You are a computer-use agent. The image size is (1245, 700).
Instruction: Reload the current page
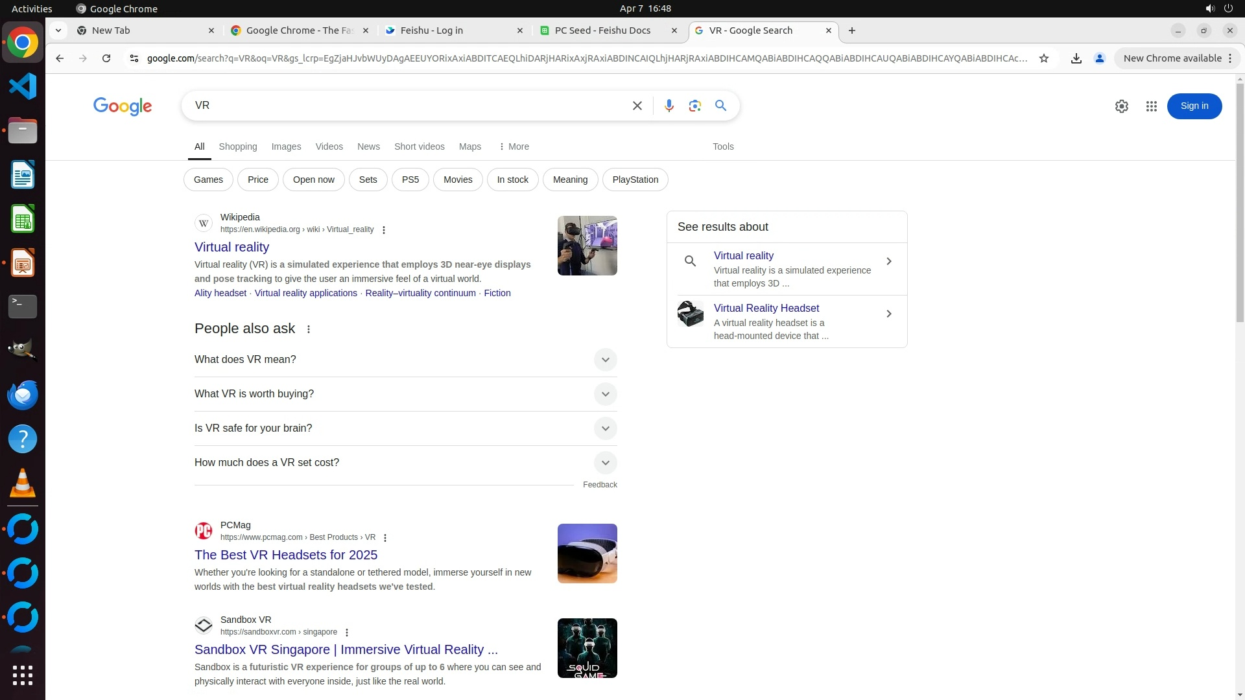[x=106, y=58]
